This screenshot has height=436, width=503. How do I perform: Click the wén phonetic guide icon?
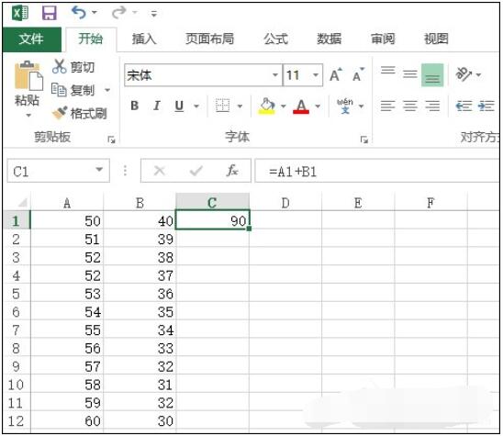tap(345, 106)
